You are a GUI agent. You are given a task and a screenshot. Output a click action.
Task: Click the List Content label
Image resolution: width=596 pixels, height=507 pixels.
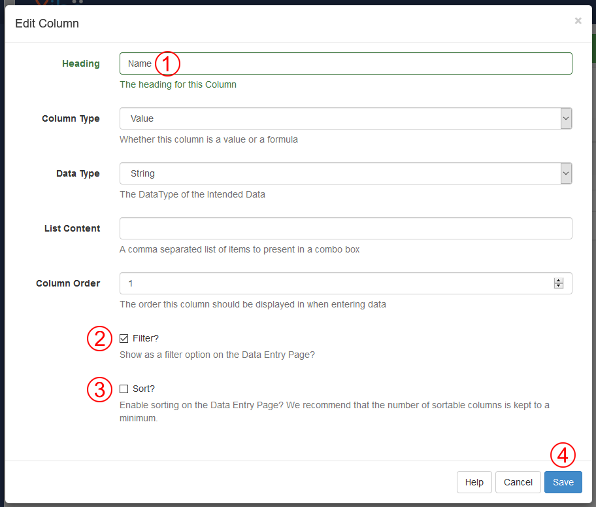(x=73, y=228)
